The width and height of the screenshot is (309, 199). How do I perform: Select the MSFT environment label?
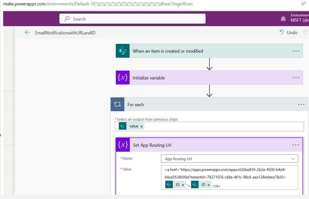point(300,20)
